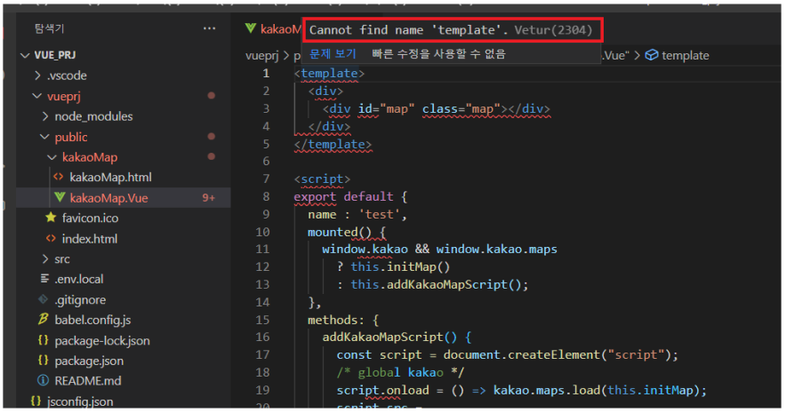The image size is (786, 413).
Task: Open jsconfig.json file
Action: pos(80,401)
